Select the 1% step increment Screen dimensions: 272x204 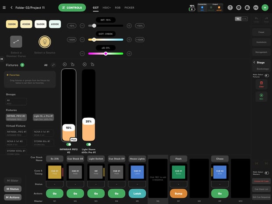coord(238,19)
